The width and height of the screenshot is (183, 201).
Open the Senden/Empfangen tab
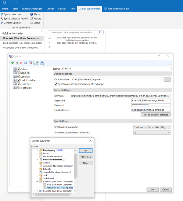coord(32,9)
